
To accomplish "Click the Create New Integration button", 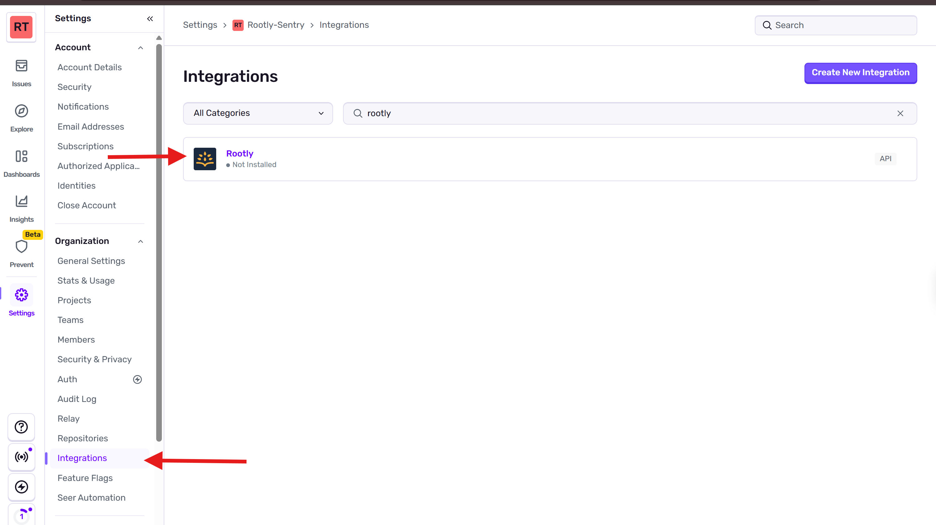I will coord(860,73).
